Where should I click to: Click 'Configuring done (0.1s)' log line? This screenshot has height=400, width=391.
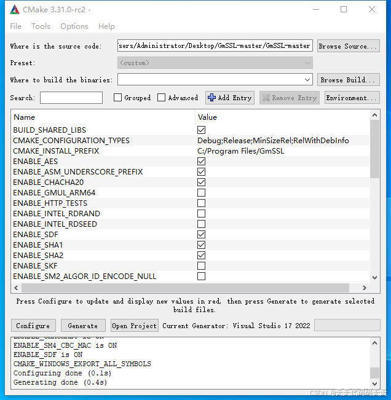pyautogui.click(x=63, y=373)
